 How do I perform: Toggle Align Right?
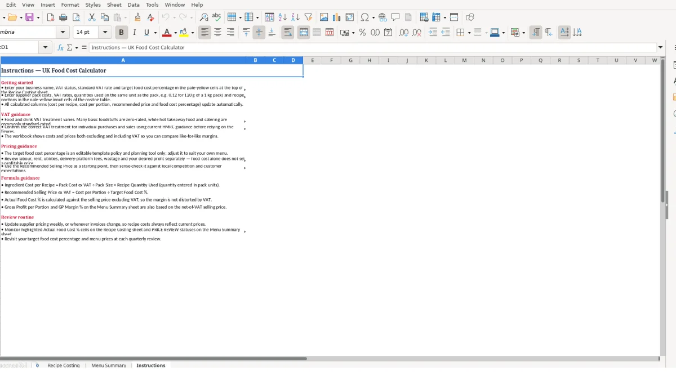(230, 33)
